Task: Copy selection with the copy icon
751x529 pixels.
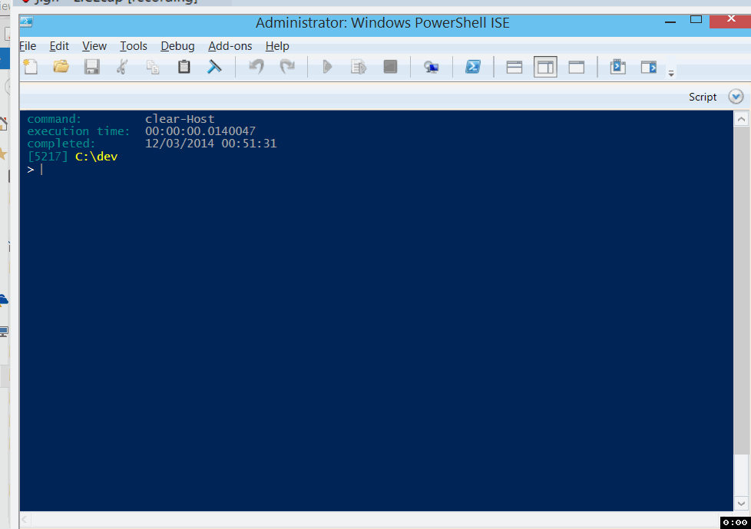Action: pos(153,67)
